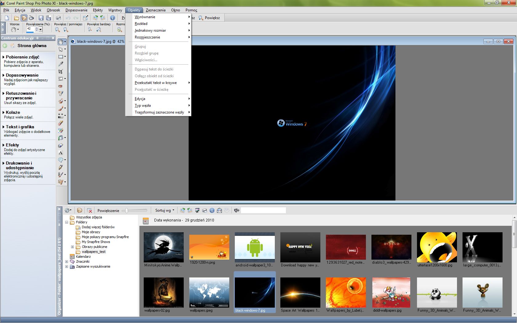This screenshot has height=323, width=517.
Task: Select the Preset Shape speech-bubble tool
Action: tap(61, 160)
